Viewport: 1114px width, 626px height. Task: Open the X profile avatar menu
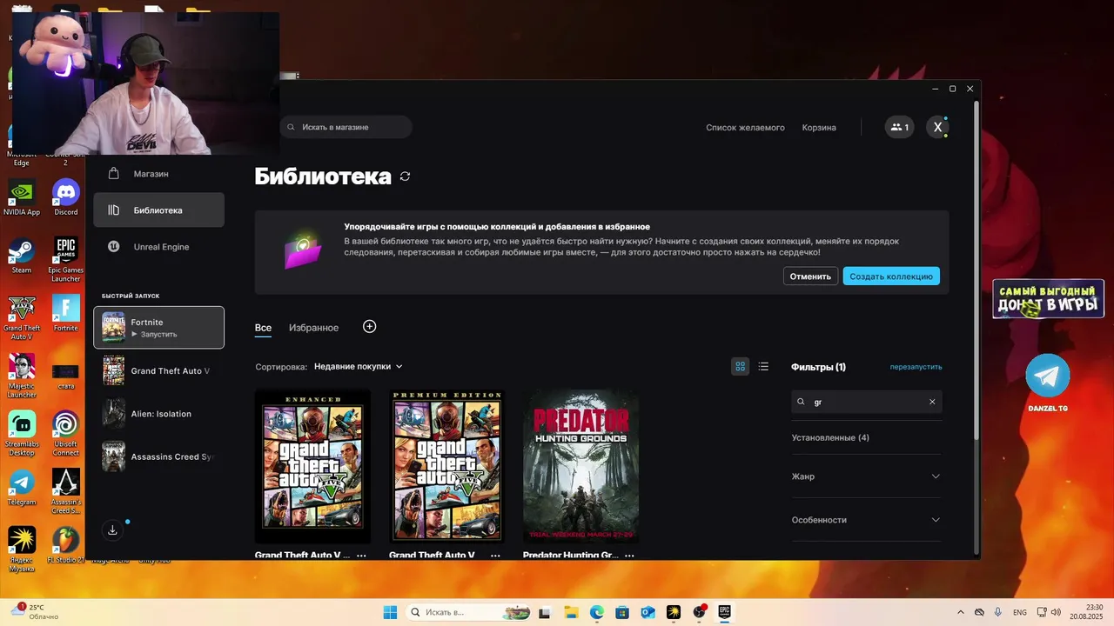tap(937, 127)
